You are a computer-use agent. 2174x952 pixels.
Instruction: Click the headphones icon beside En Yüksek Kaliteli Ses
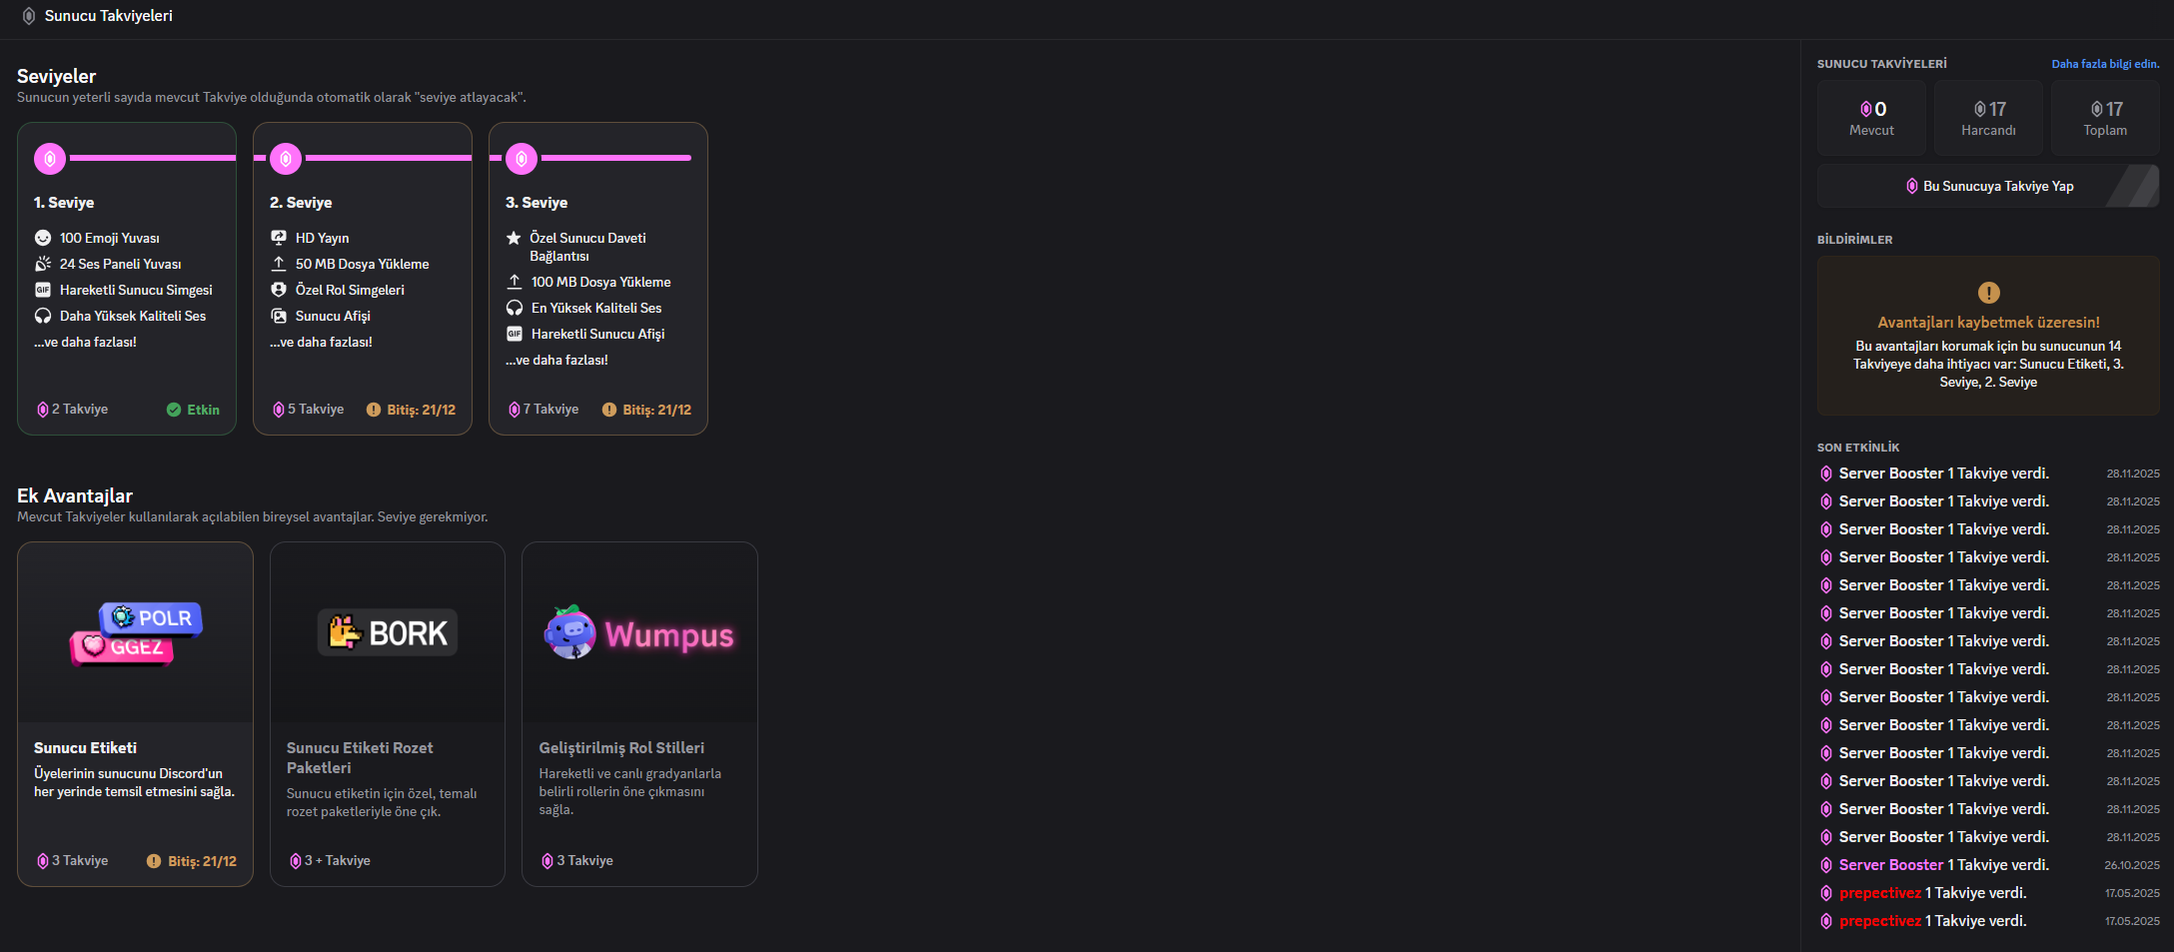(x=515, y=308)
